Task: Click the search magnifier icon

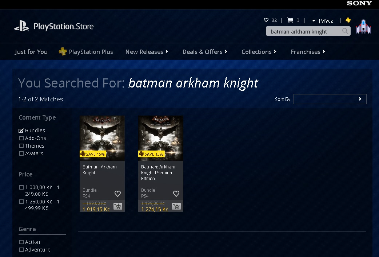Action: pos(345,31)
